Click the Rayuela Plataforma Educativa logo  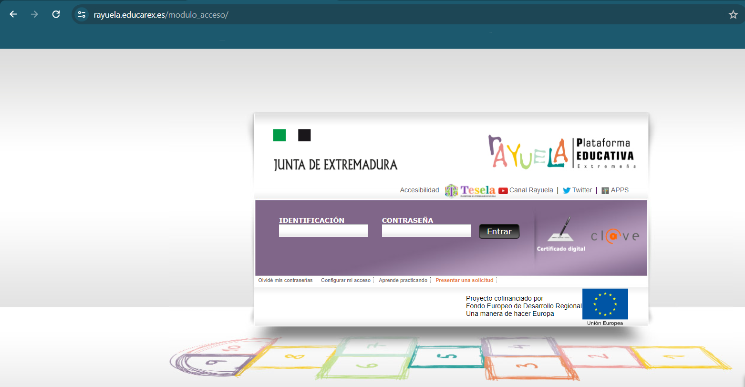coord(562,152)
